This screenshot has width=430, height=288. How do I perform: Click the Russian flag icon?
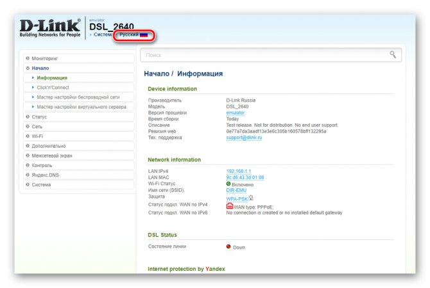[x=144, y=35]
